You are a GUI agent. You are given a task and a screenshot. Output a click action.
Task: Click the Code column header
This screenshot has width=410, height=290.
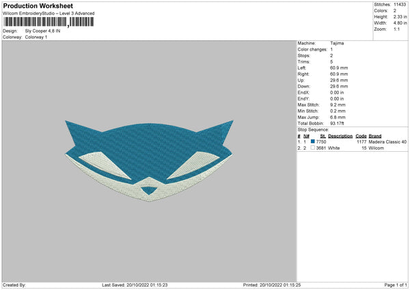click(361, 135)
